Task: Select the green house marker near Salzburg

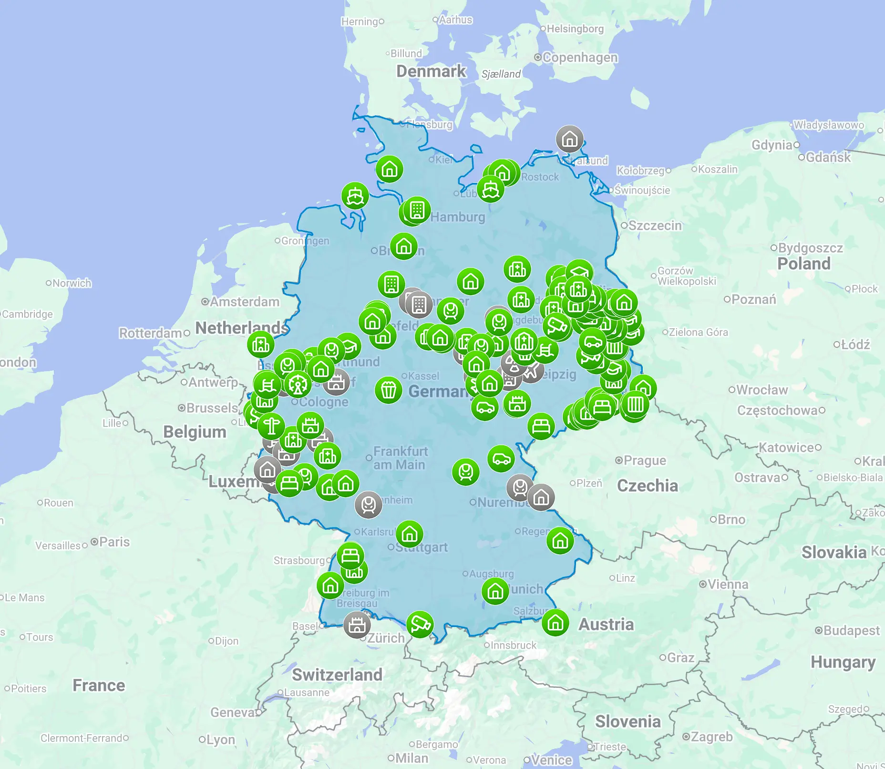Action: pos(556,622)
